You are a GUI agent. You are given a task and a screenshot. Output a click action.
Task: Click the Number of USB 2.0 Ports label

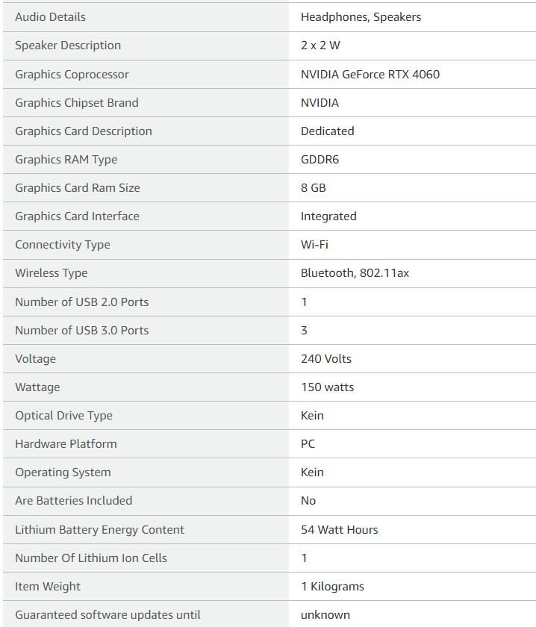(82, 302)
